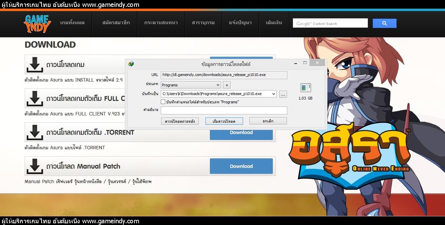
Task: Click the file type icon above 1.03 GB
Action: click(x=306, y=88)
